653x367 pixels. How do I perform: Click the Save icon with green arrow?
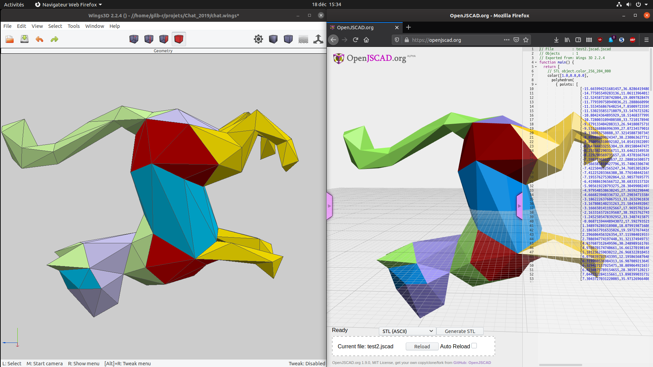point(24,39)
